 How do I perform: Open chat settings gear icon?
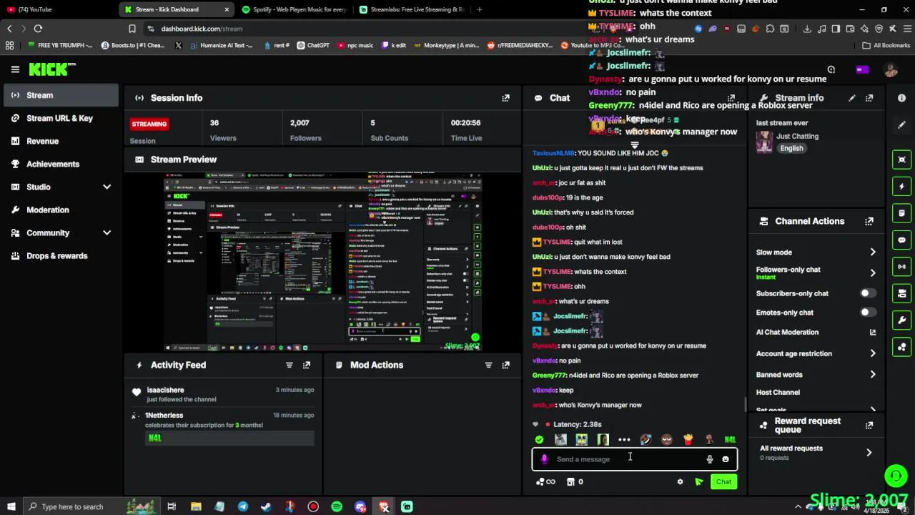click(x=680, y=482)
